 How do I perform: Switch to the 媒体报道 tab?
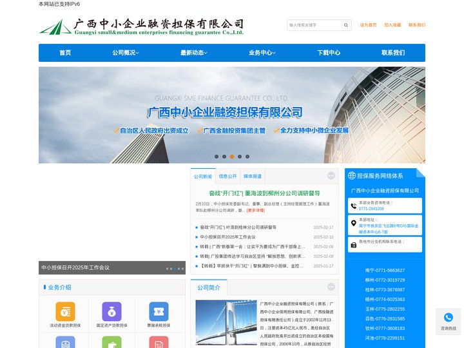coord(253,177)
